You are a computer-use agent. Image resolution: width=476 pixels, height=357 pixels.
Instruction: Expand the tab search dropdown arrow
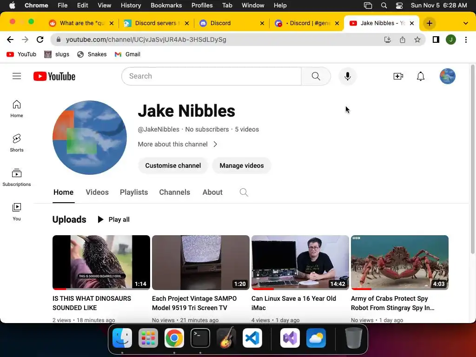coord(466,23)
